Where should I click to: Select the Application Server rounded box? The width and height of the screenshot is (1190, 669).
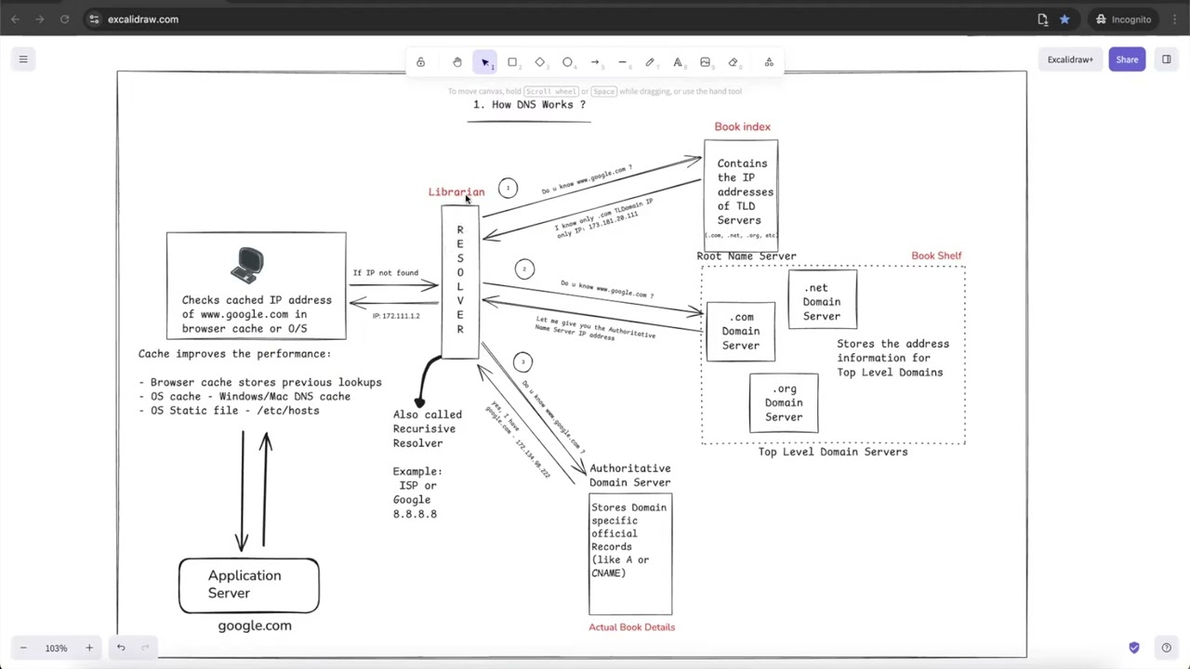249,585
